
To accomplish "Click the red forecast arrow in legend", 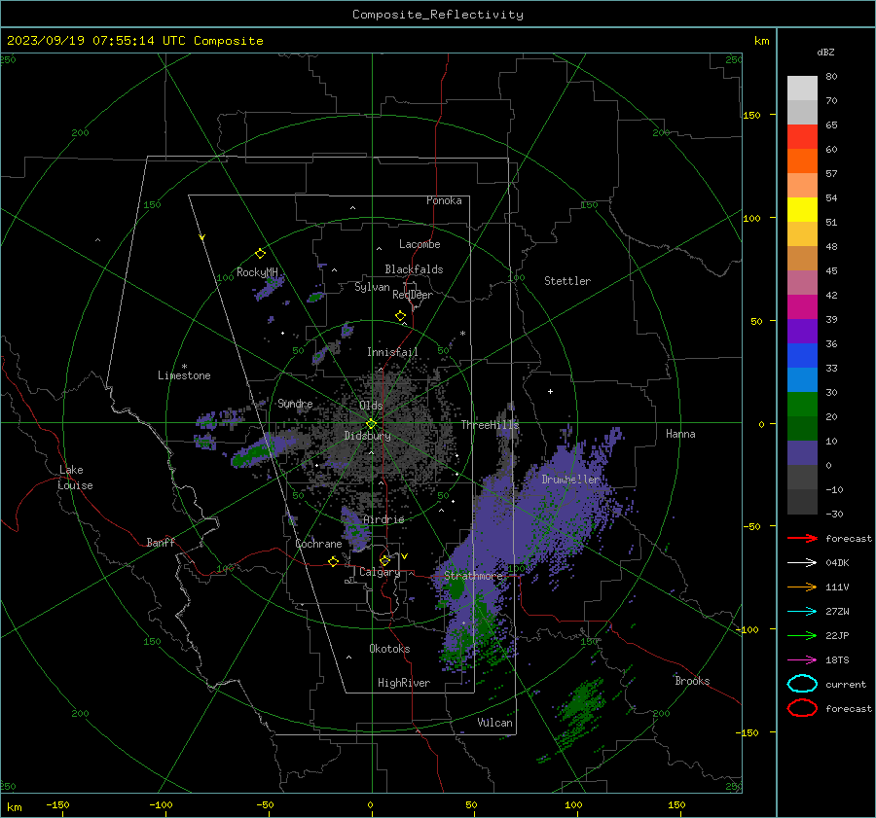I will (802, 538).
